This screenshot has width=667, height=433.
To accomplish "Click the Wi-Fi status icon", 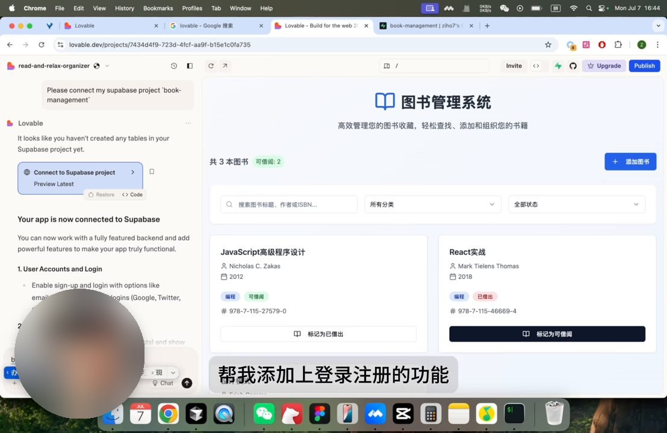I will (x=574, y=8).
